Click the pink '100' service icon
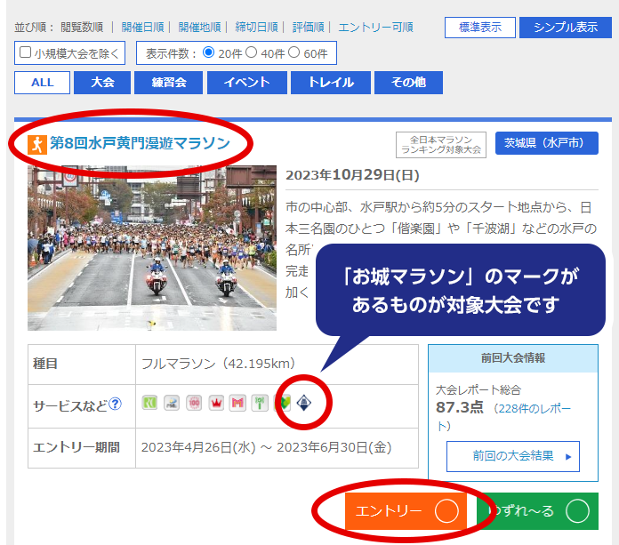The width and height of the screenshot is (619, 545). click(x=194, y=404)
